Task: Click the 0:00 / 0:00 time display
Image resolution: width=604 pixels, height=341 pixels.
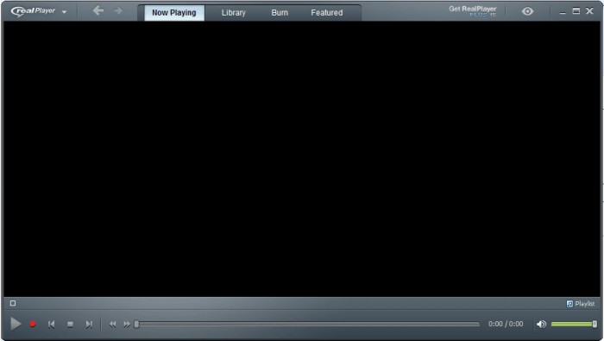Action: click(506, 324)
